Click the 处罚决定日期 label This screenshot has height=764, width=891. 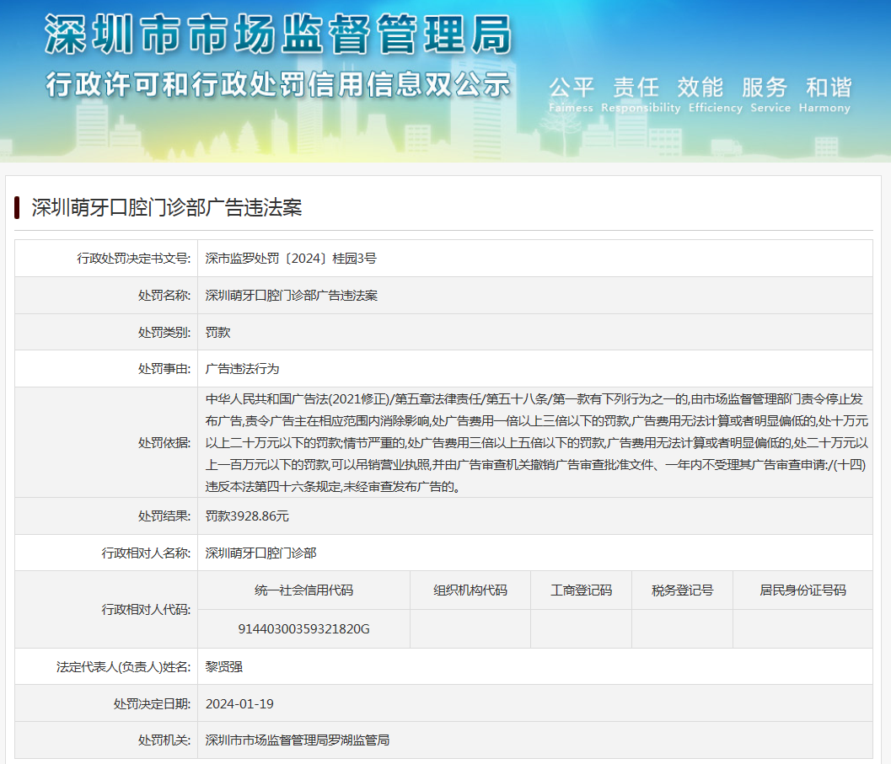click(x=152, y=704)
